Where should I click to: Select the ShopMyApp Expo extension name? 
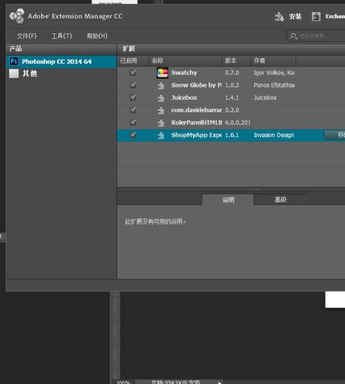tap(196, 135)
